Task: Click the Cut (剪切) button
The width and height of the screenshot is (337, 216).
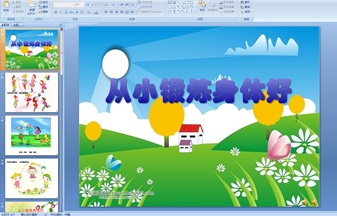Action: point(16,2)
